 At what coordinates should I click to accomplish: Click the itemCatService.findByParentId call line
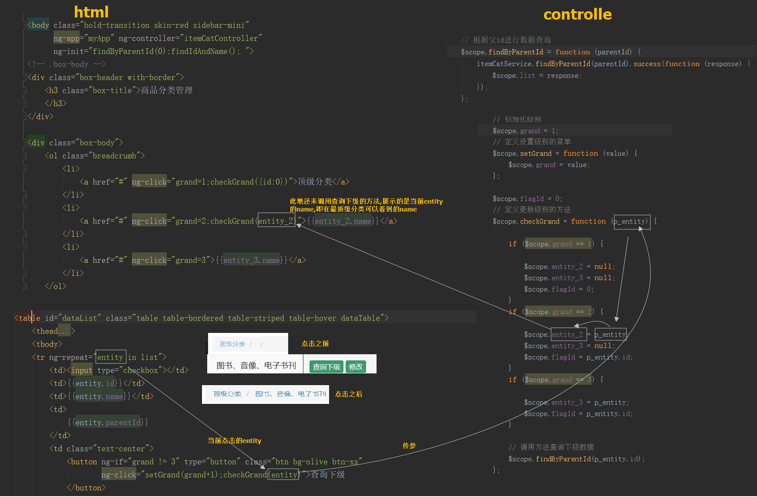click(x=614, y=64)
